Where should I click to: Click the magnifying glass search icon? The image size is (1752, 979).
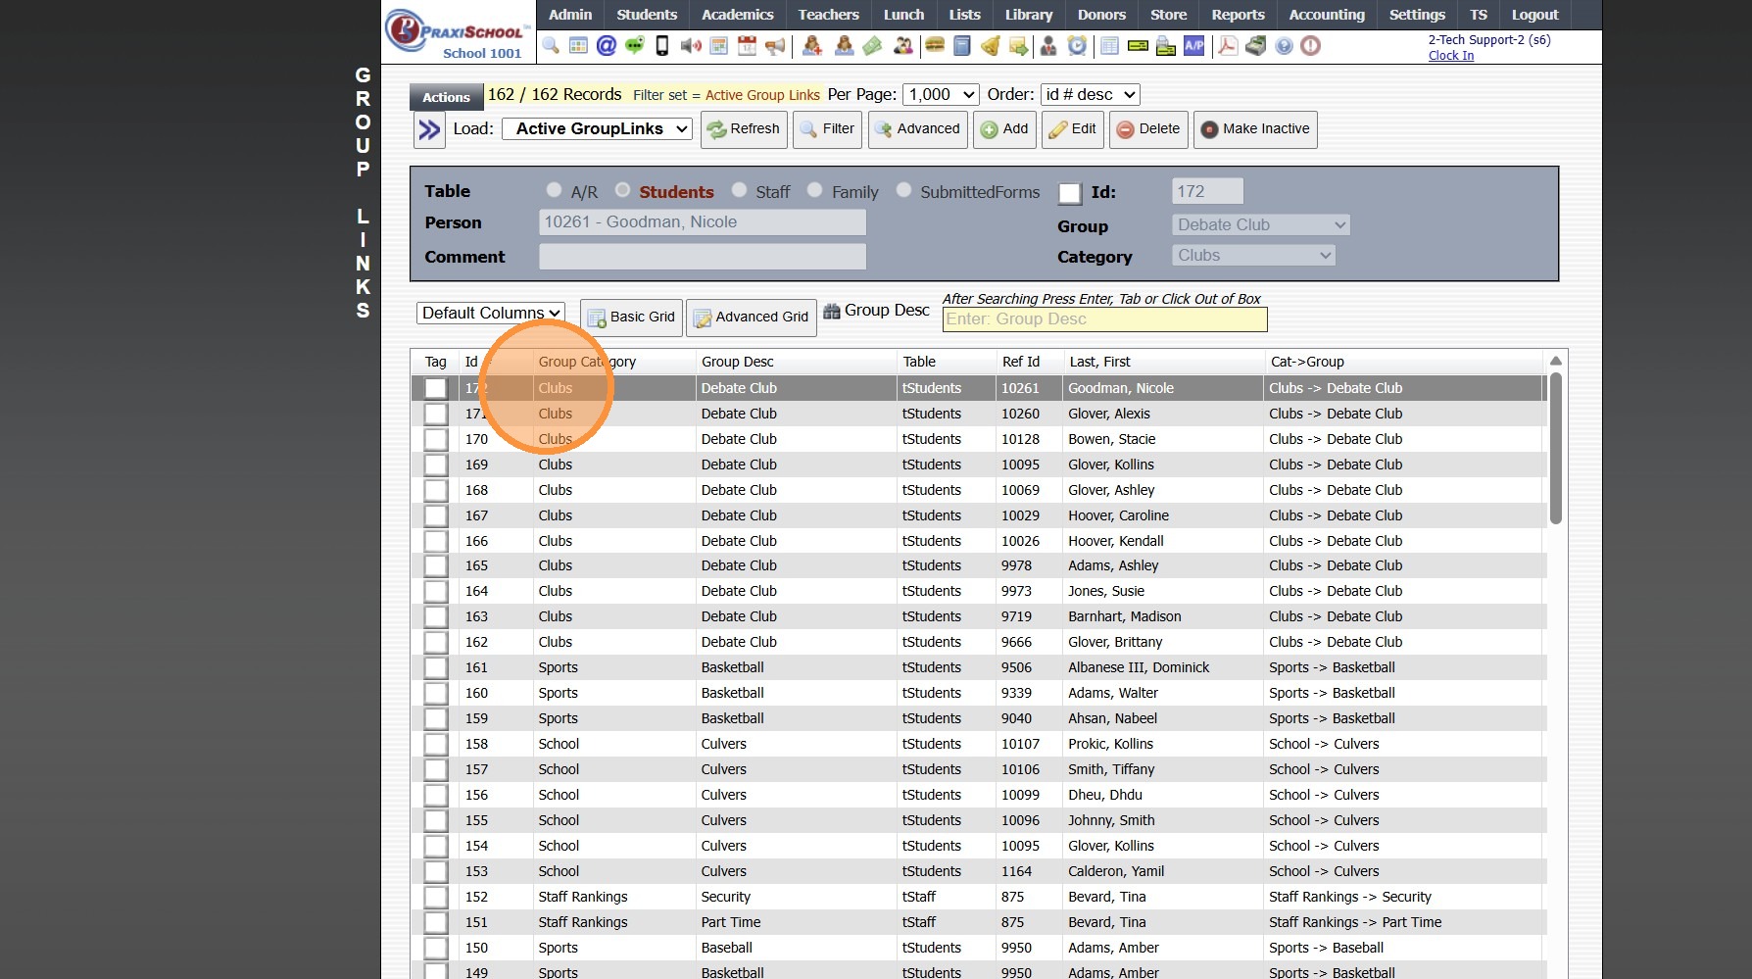tap(551, 46)
